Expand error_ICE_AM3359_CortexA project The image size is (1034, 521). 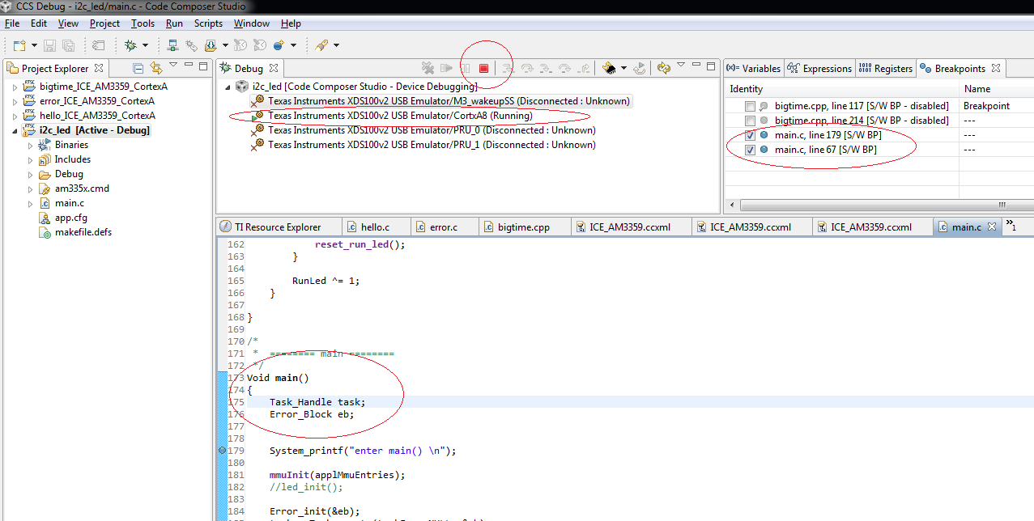[x=15, y=101]
